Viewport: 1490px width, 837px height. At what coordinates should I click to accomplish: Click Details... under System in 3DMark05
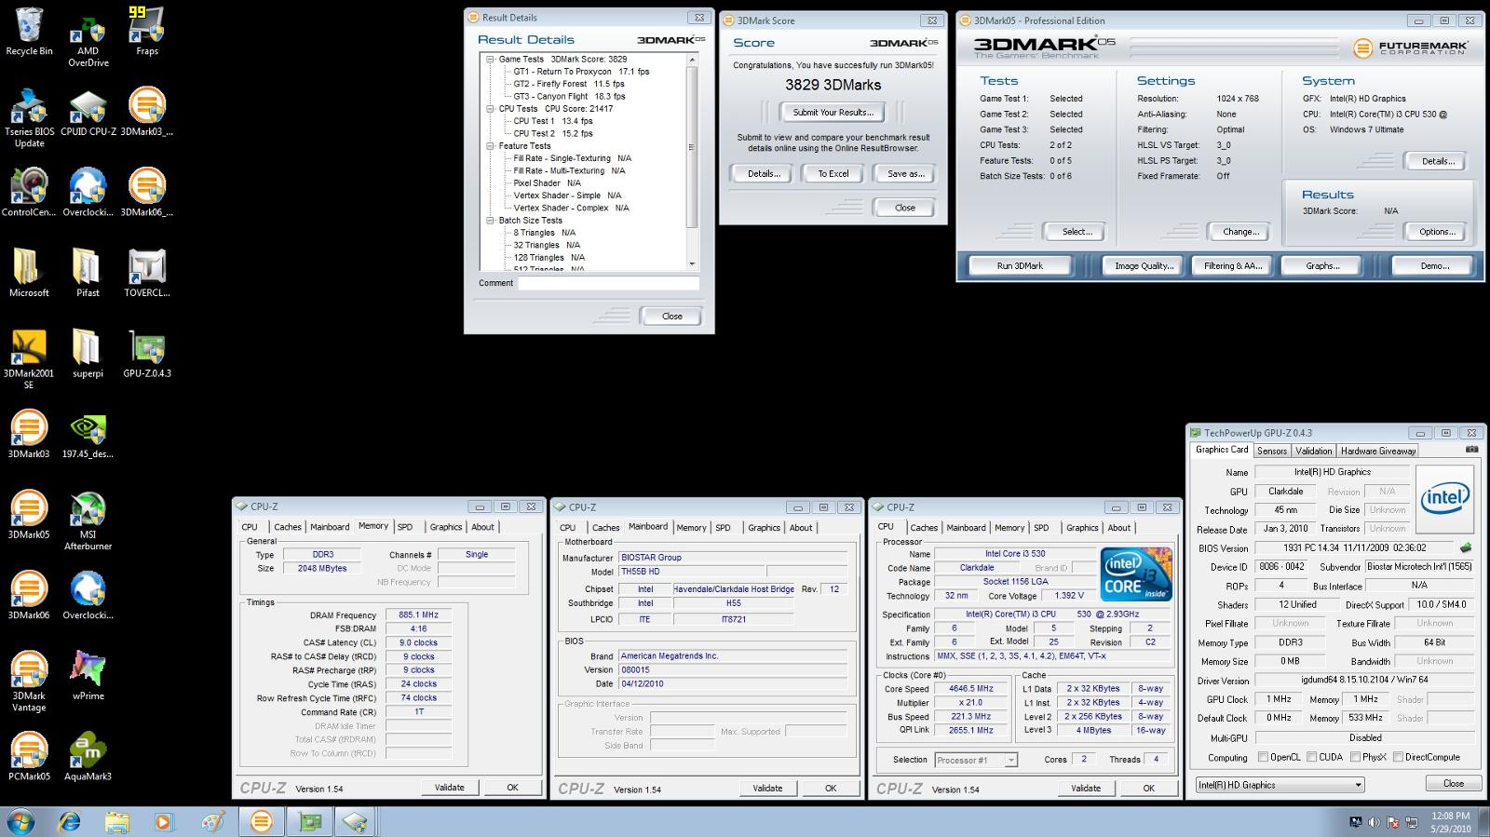(x=1437, y=161)
